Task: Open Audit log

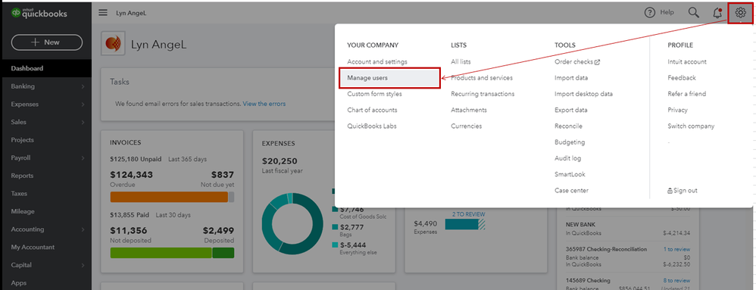Action: [x=567, y=158]
